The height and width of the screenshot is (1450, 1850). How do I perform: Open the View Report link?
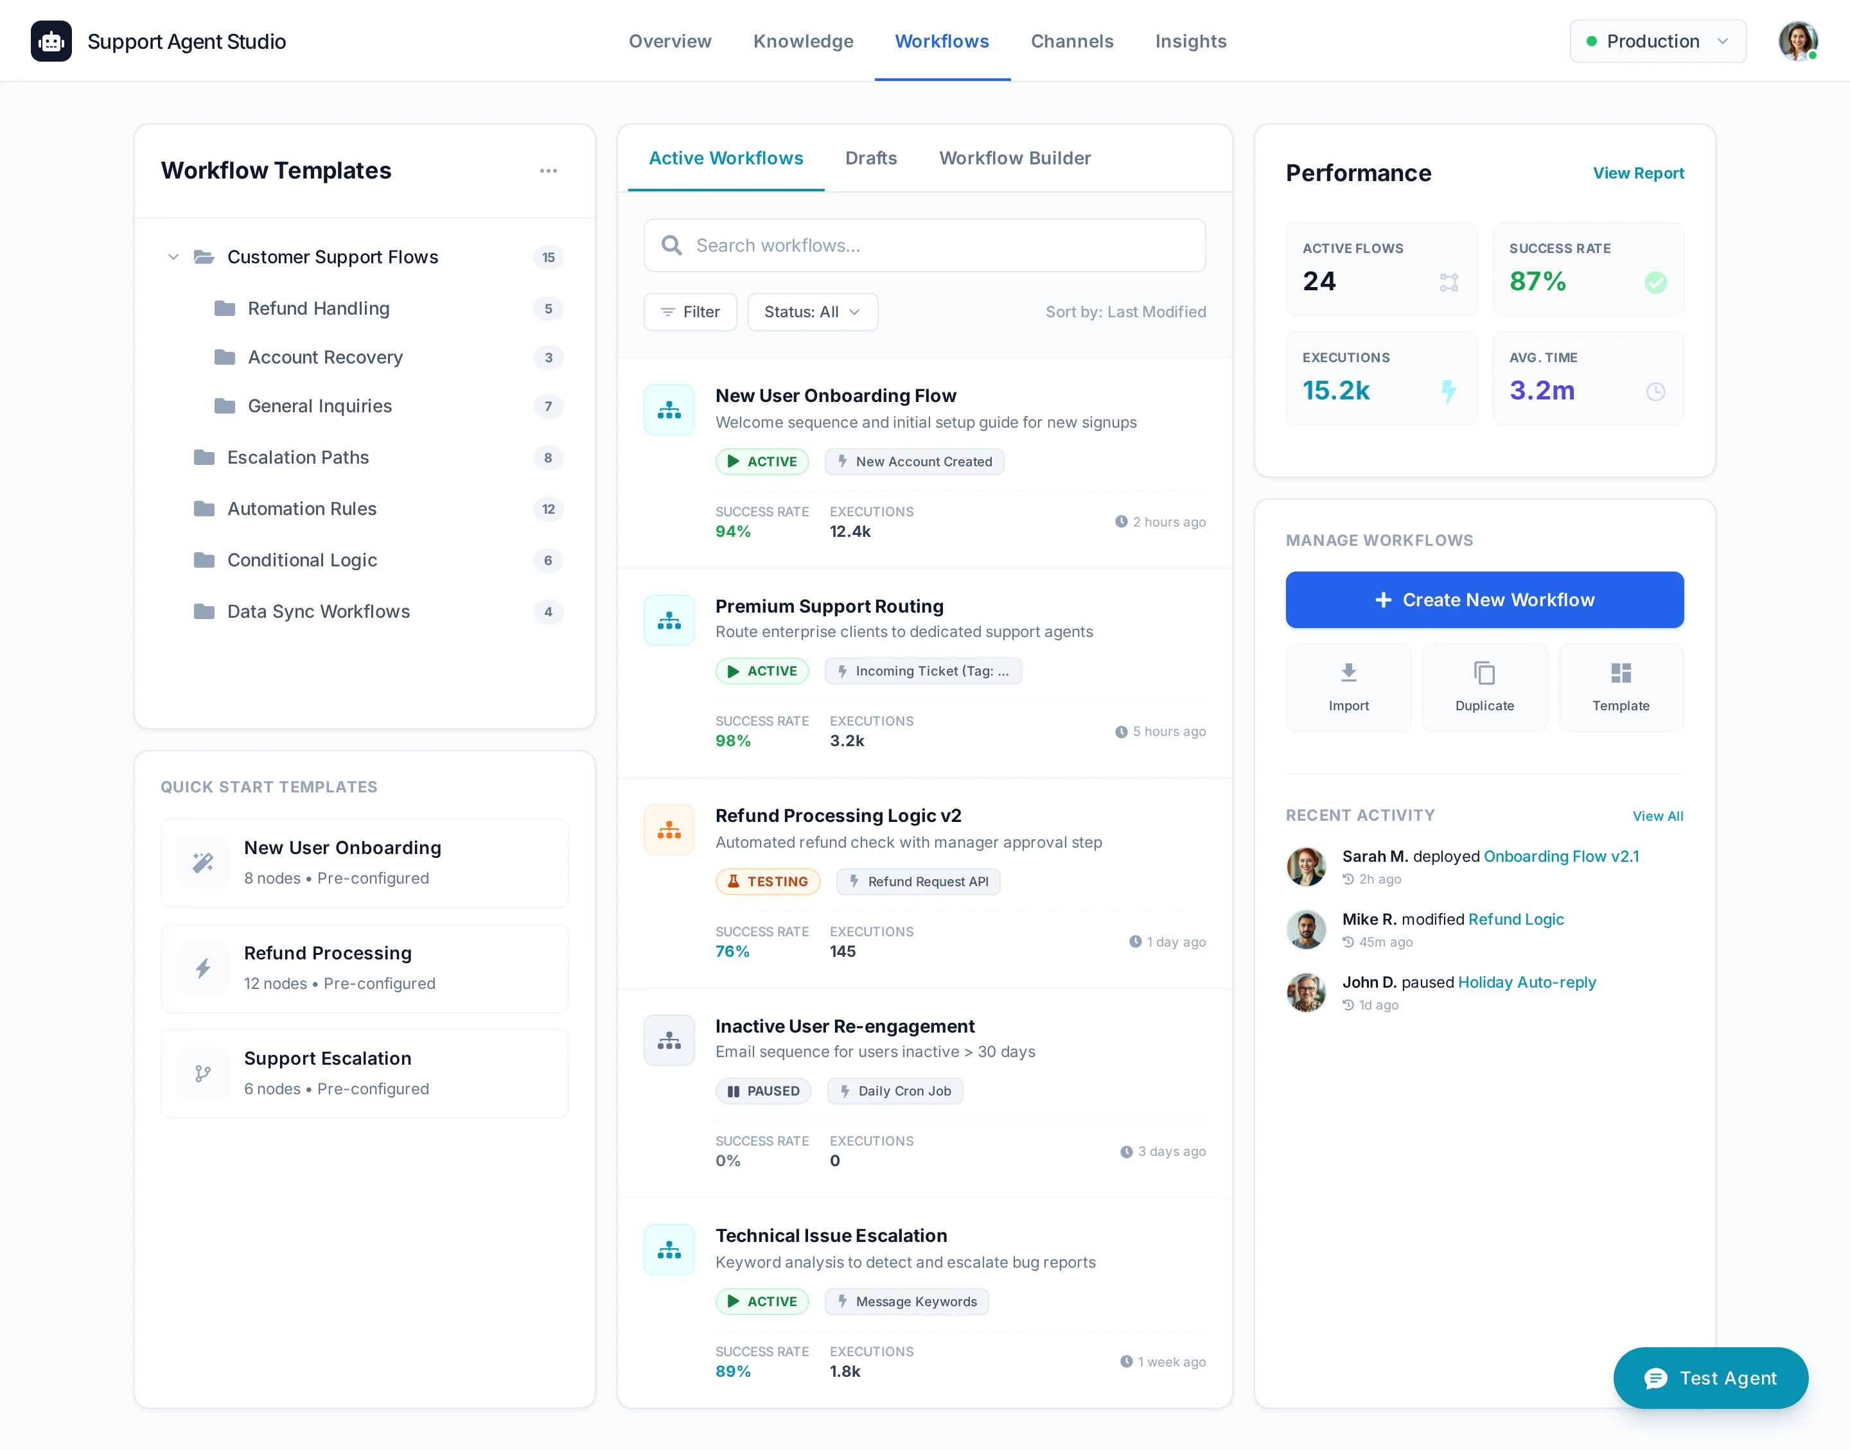click(1638, 173)
